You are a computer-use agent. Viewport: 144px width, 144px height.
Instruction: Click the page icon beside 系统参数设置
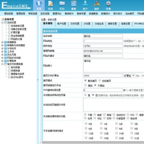tap(9, 26)
